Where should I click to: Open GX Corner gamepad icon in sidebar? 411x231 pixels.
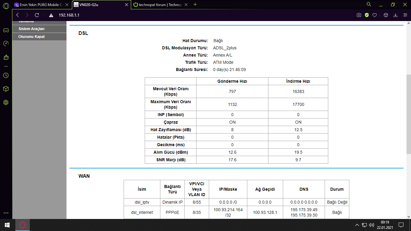click(6, 30)
